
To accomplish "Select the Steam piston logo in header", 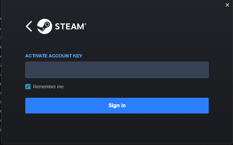I will 45,26.
